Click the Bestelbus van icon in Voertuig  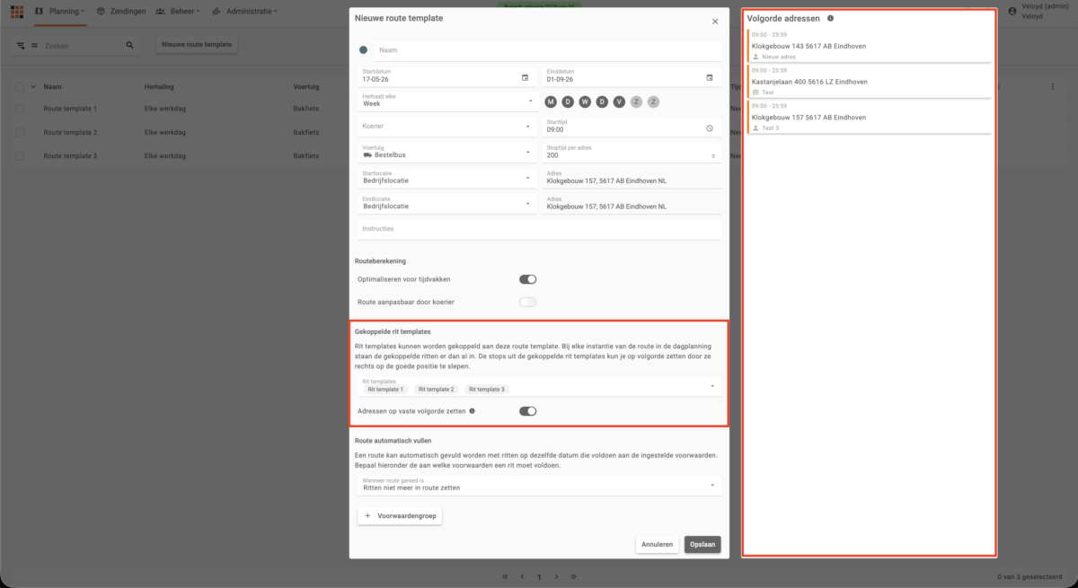pos(367,154)
